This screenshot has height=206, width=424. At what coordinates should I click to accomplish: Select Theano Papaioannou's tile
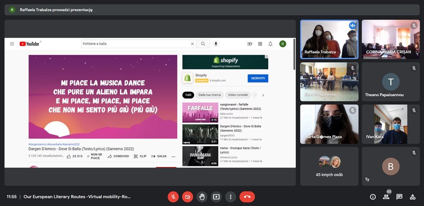(x=391, y=82)
